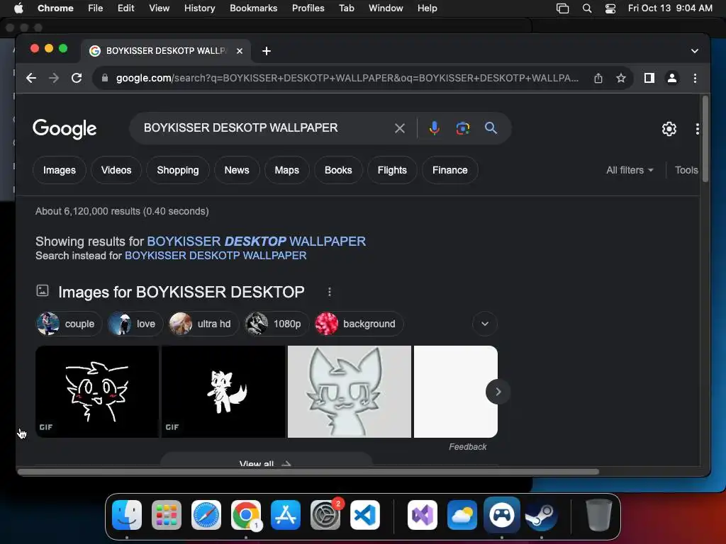Image resolution: width=726 pixels, height=544 pixels.
Task: Click the address bar URL
Action: [347, 78]
